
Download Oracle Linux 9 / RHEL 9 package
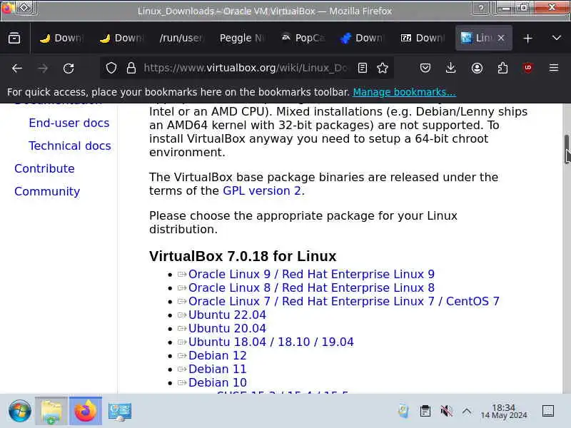(311, 274)
